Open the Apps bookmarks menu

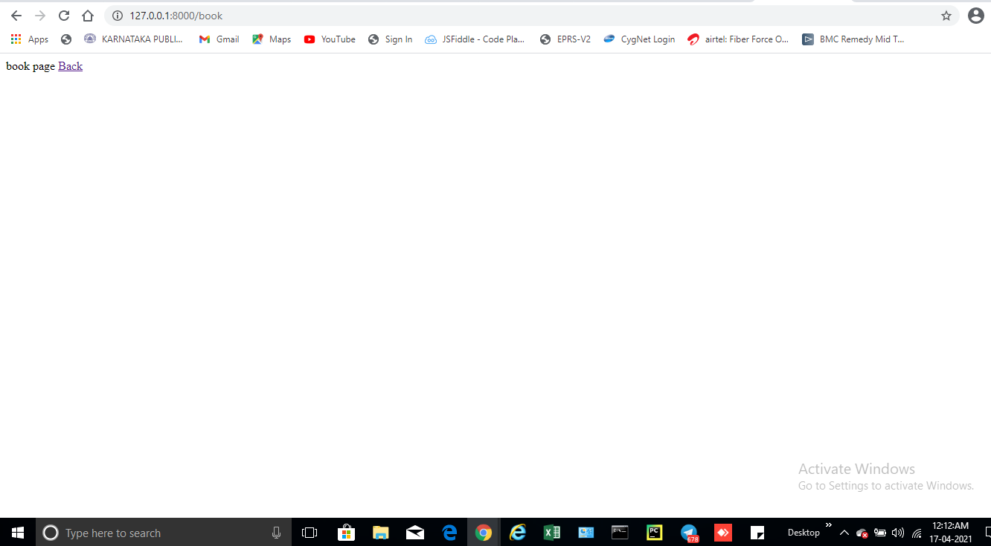(30, 39)
